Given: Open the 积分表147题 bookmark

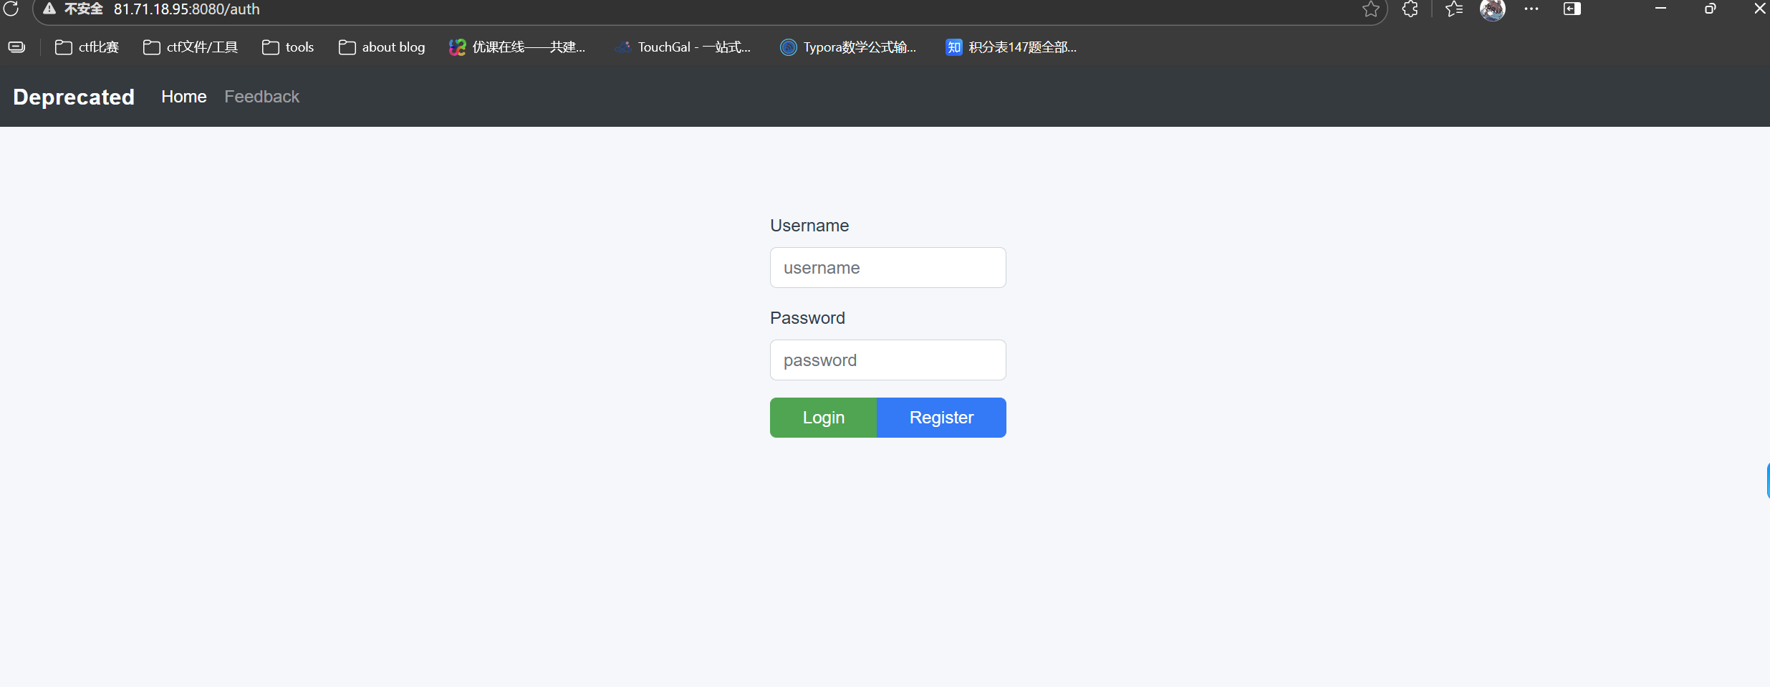Looking at the screenshot, I should pyautogui.click(x=1011, y=47).
